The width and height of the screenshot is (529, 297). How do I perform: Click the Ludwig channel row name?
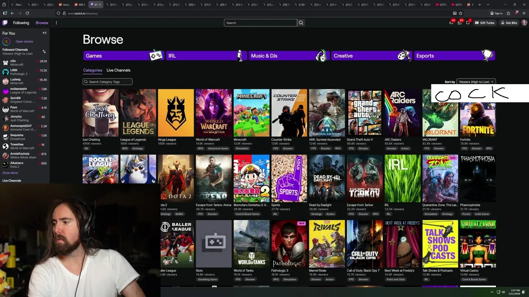[x=15, y=79]
